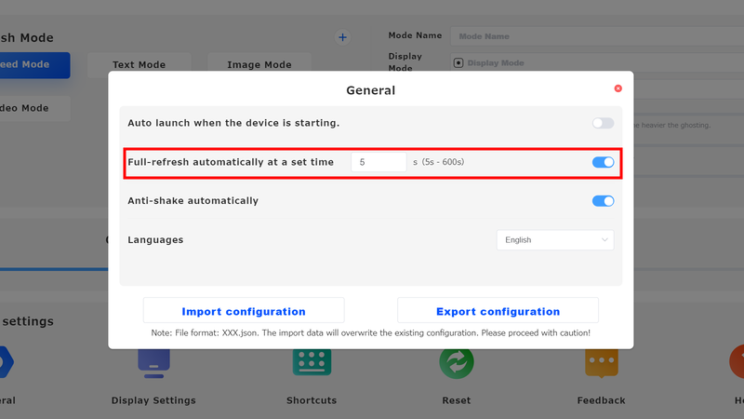This screenshot has height=419, width=744.
Task: Click Export configuration button
Action: [x=498, y=311]
